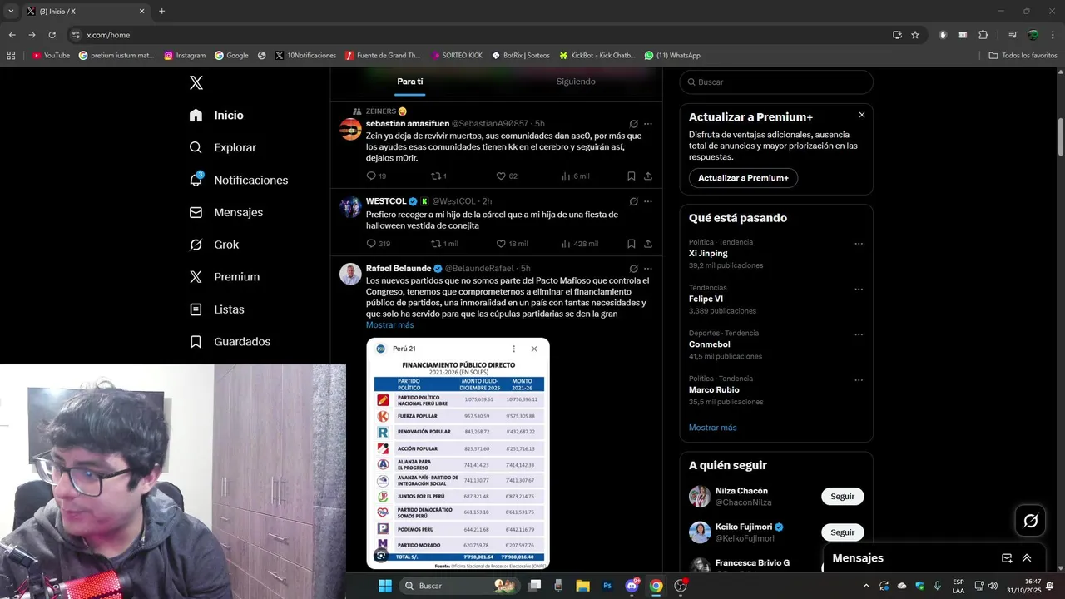Compose new message in Mensajes drawer

point(1007,558)
